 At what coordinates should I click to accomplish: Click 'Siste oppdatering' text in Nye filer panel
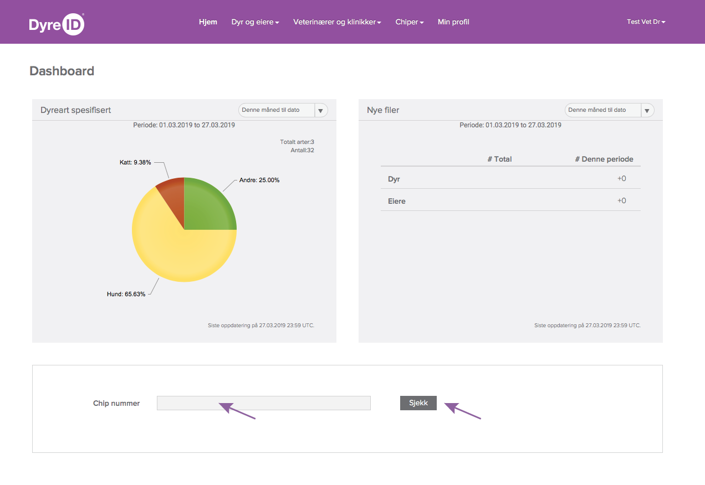(x=587, y=326)
